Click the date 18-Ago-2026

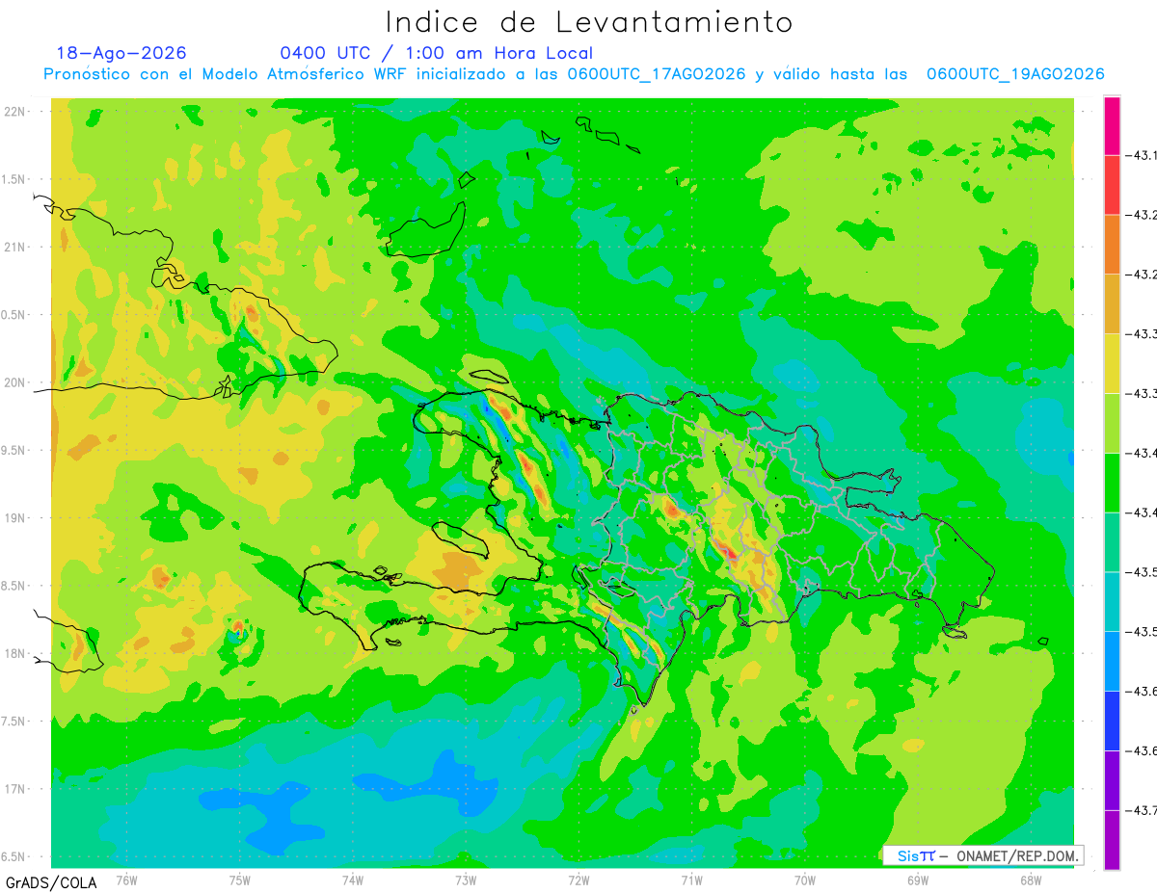[121, 53]
